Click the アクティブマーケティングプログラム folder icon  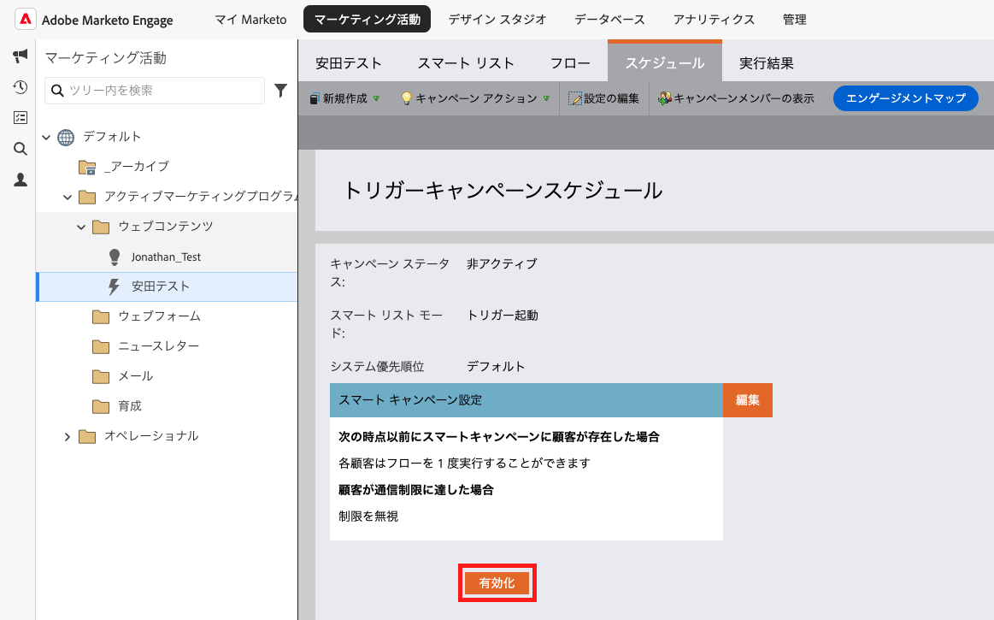[87, 198]
